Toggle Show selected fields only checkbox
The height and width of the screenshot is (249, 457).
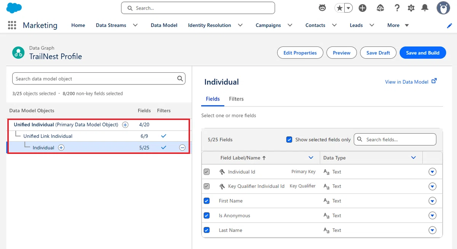pos(289,140)
